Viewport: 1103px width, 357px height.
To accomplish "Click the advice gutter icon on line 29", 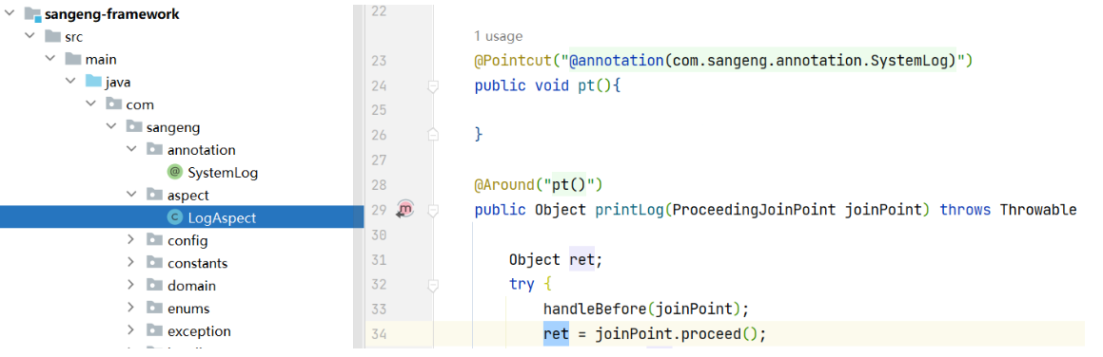I will [x=405, y=209].
